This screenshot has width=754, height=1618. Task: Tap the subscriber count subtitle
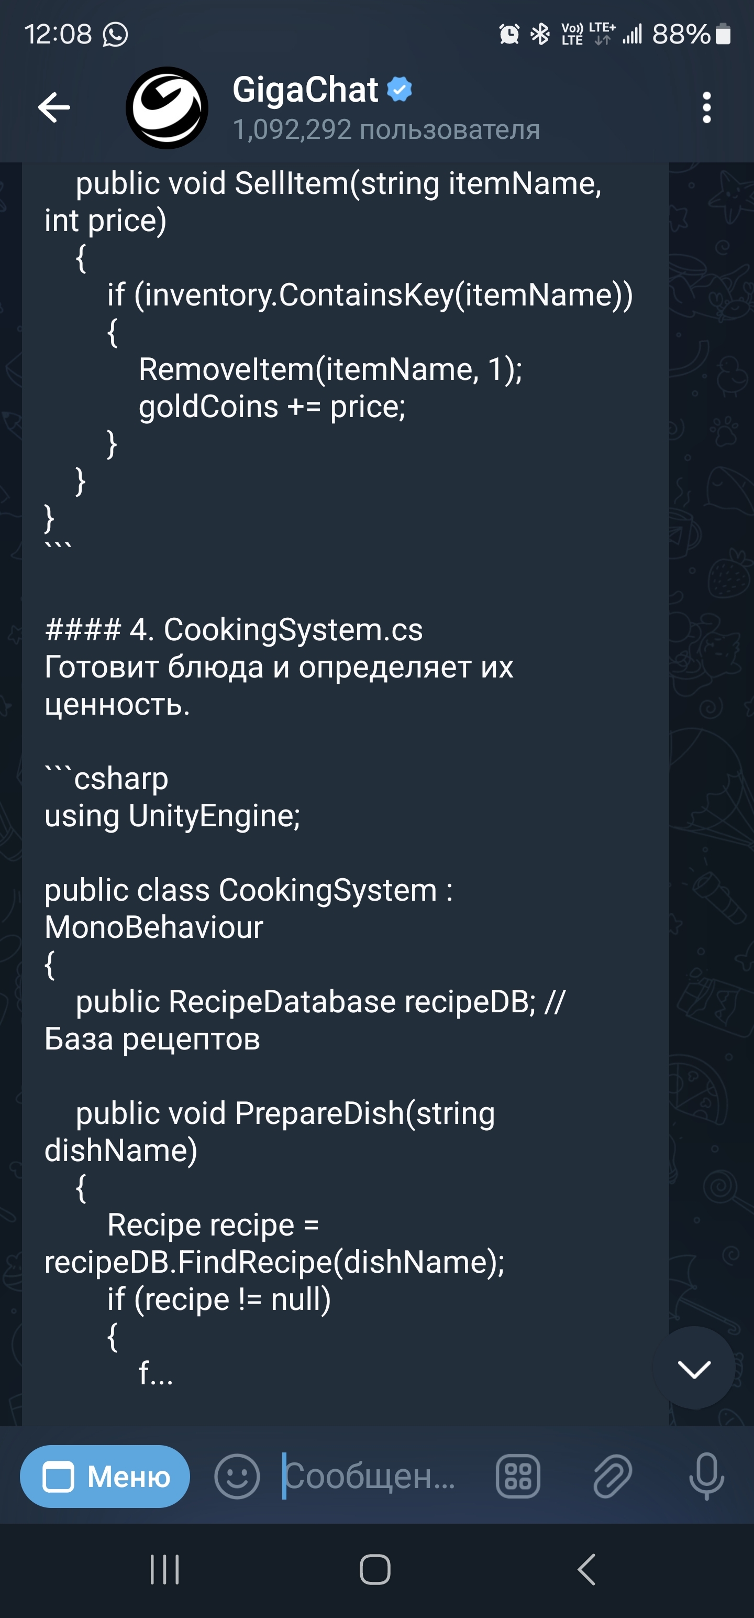pos(386,130)
